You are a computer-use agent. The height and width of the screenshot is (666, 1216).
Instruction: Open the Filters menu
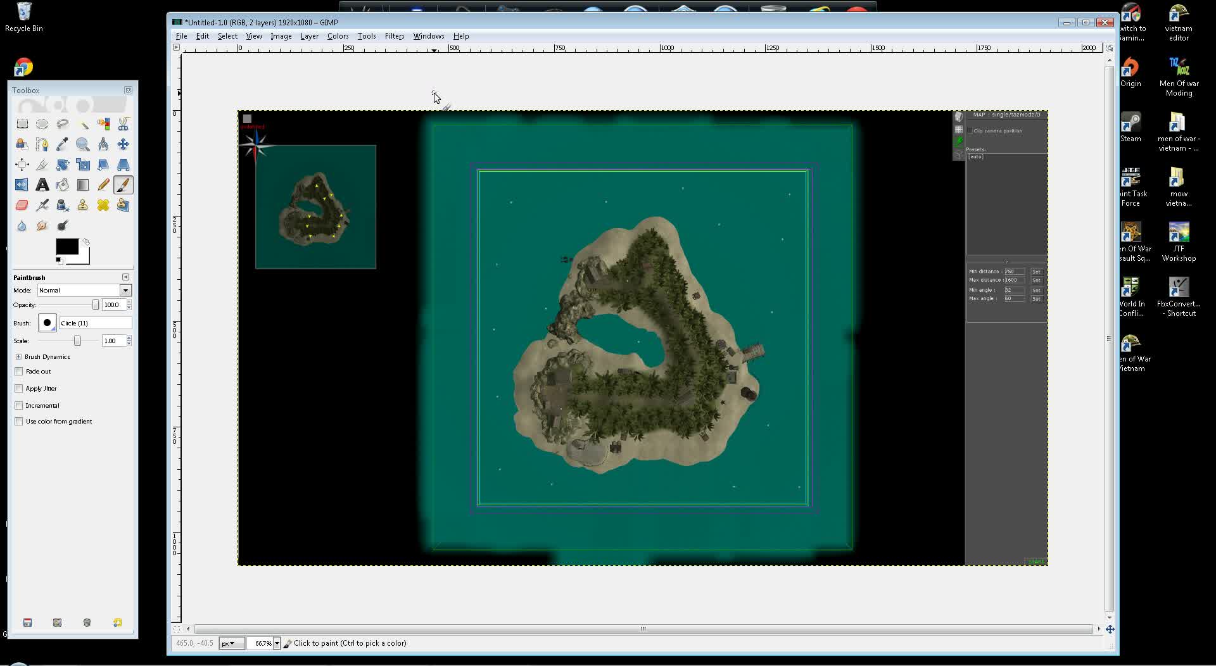tap(395, 36)
